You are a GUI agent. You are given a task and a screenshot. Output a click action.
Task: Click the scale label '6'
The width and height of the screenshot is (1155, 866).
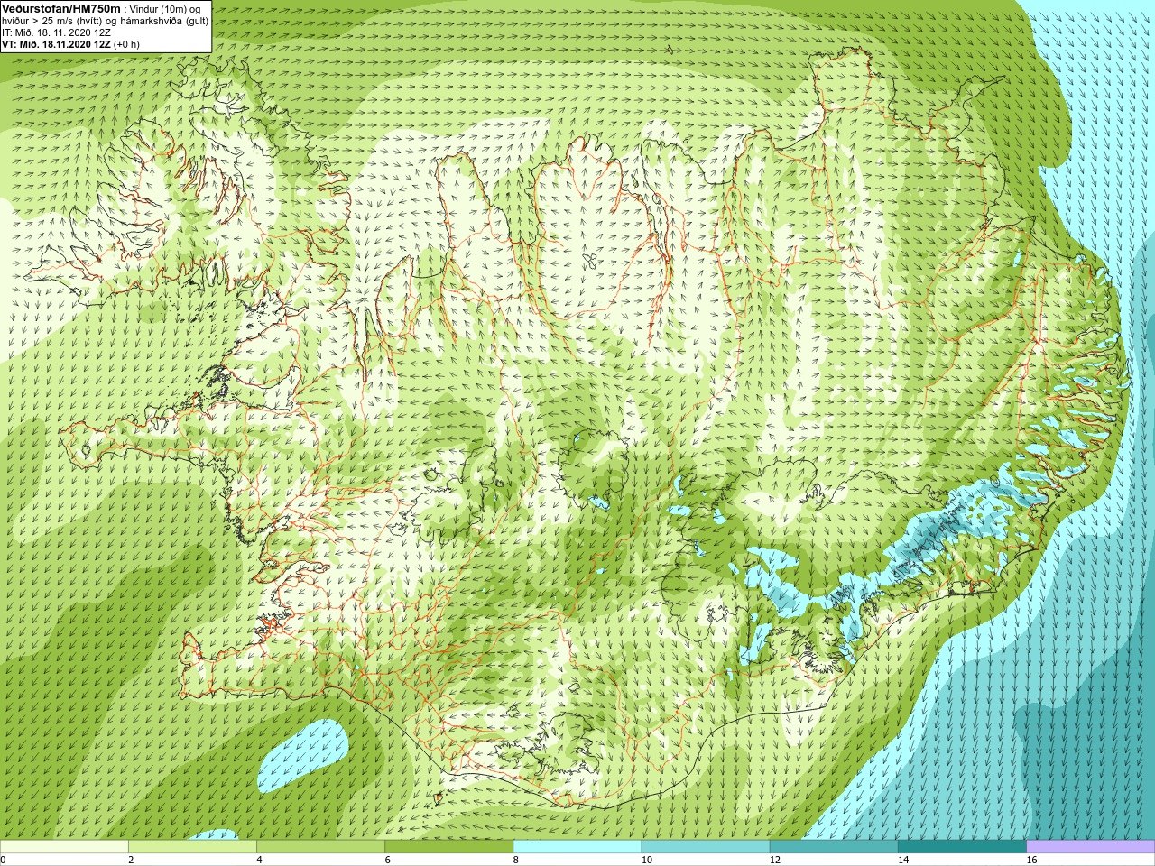387,860
